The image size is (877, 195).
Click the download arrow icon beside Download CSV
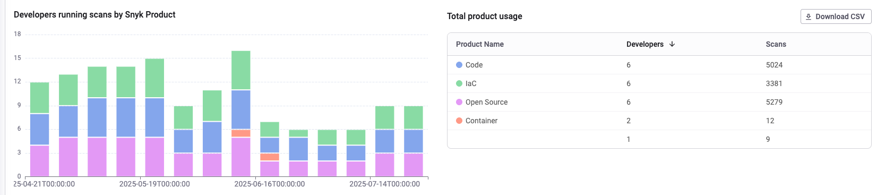coord(809,16)
